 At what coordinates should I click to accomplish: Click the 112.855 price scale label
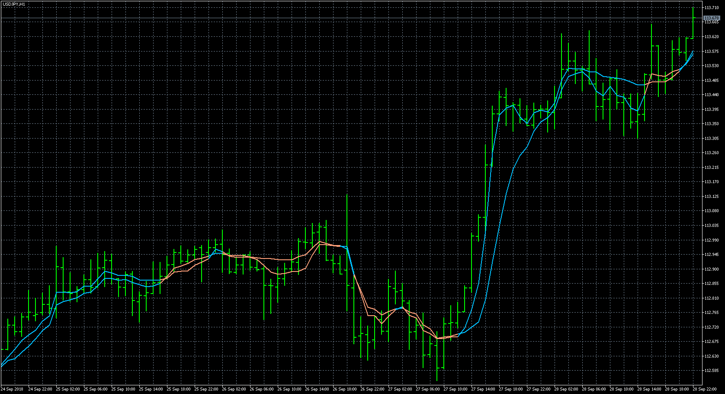[712, 284]
